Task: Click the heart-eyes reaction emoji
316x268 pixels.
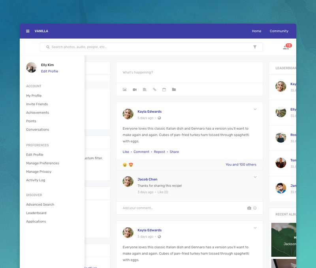Action: pyautogui.click(x=131, y=165)
